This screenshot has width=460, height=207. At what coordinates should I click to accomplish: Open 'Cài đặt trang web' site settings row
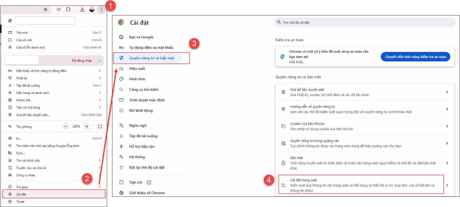coord(365,185)
